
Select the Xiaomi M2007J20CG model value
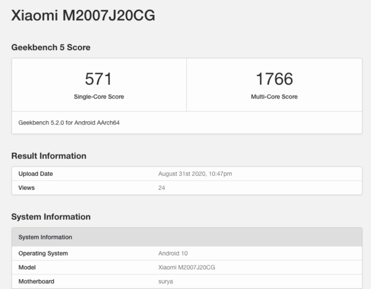187,267
